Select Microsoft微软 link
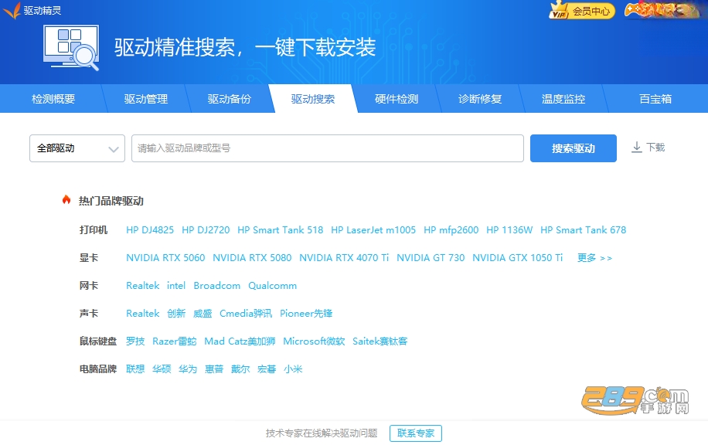 pyautogui.click(x=315, y=341)
